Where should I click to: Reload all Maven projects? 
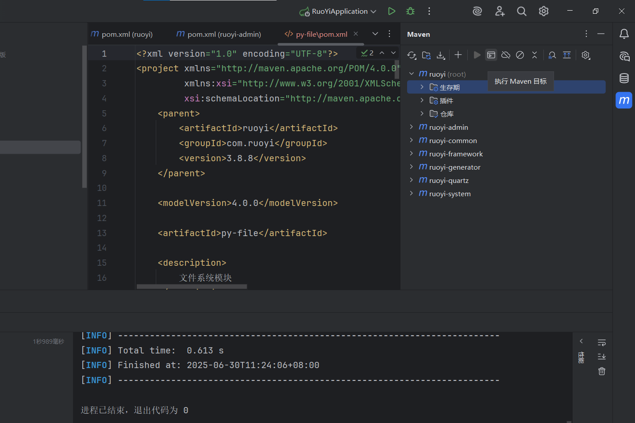(412, 55)
